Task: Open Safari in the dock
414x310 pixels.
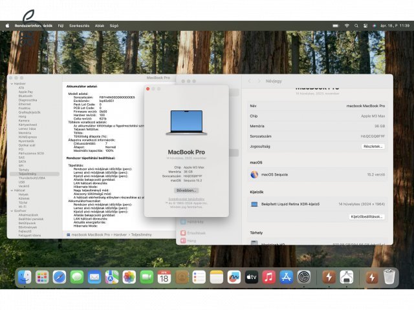Action: [x=60, y=277]
